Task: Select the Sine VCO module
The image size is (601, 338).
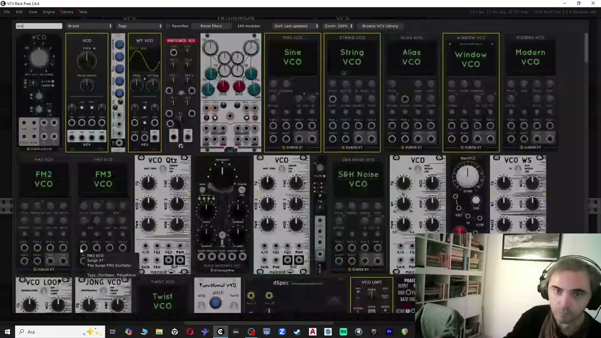Action: coord(293,92)
